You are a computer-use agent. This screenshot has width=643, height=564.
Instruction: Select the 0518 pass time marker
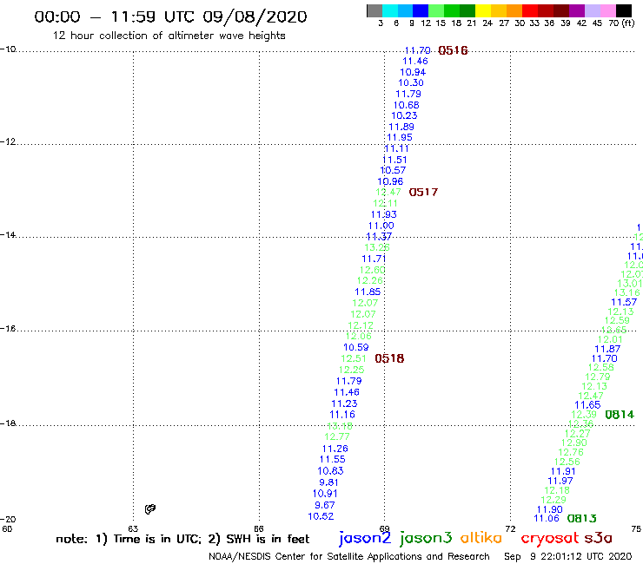[x=389, y=358]
